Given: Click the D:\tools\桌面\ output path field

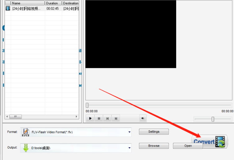Looking at the screenshot, I should pyautogui.click(x=76, y=148).
